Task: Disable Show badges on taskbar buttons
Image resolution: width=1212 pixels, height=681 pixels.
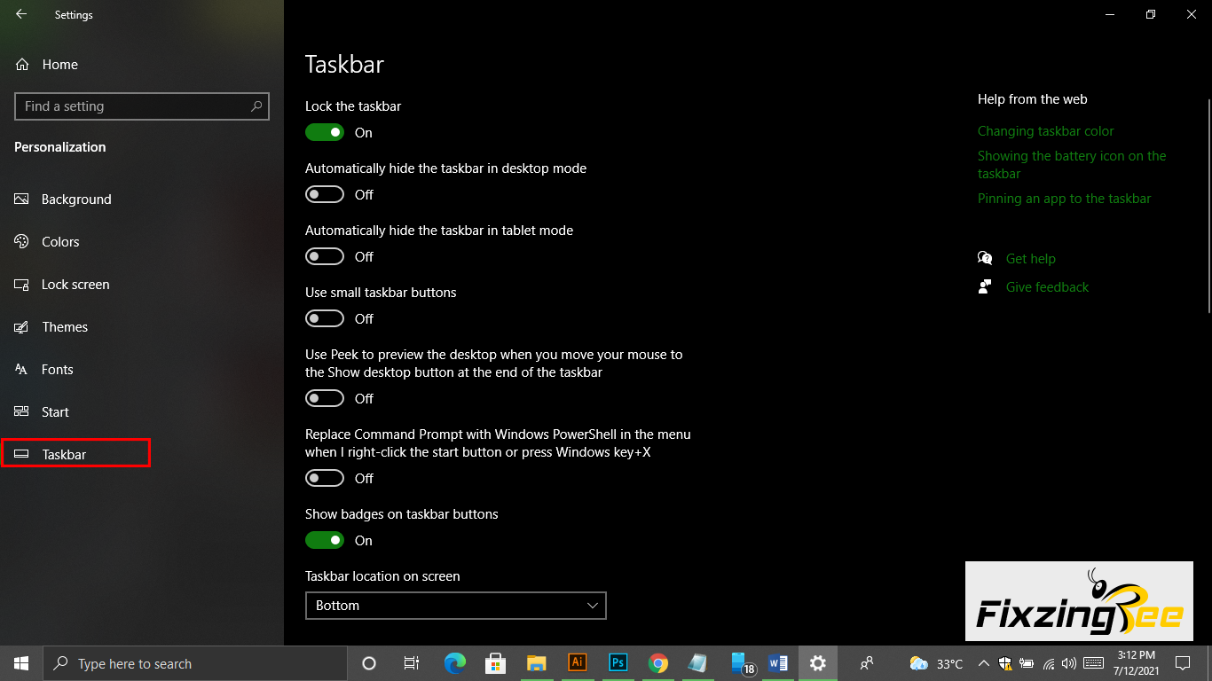Action: pos(325,541)
